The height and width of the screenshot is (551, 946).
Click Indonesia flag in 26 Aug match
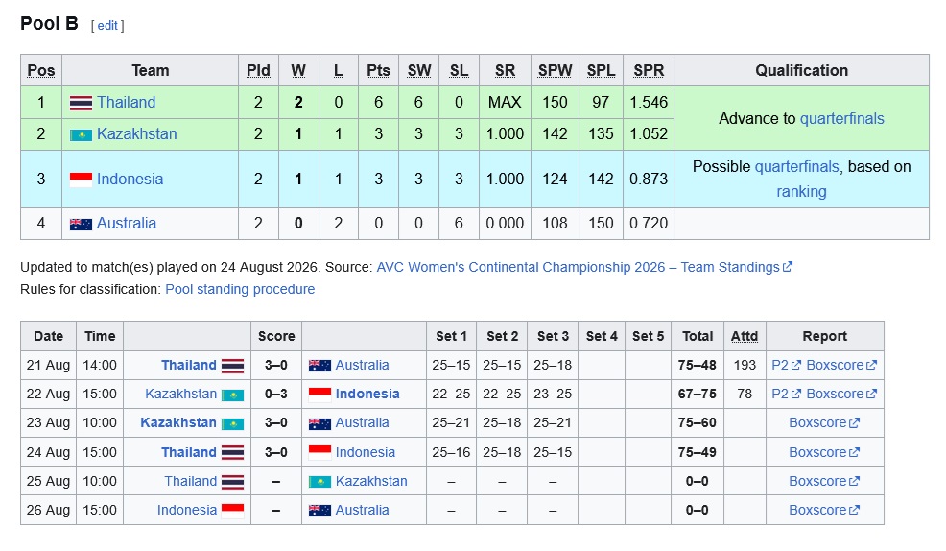coord(233,511)
